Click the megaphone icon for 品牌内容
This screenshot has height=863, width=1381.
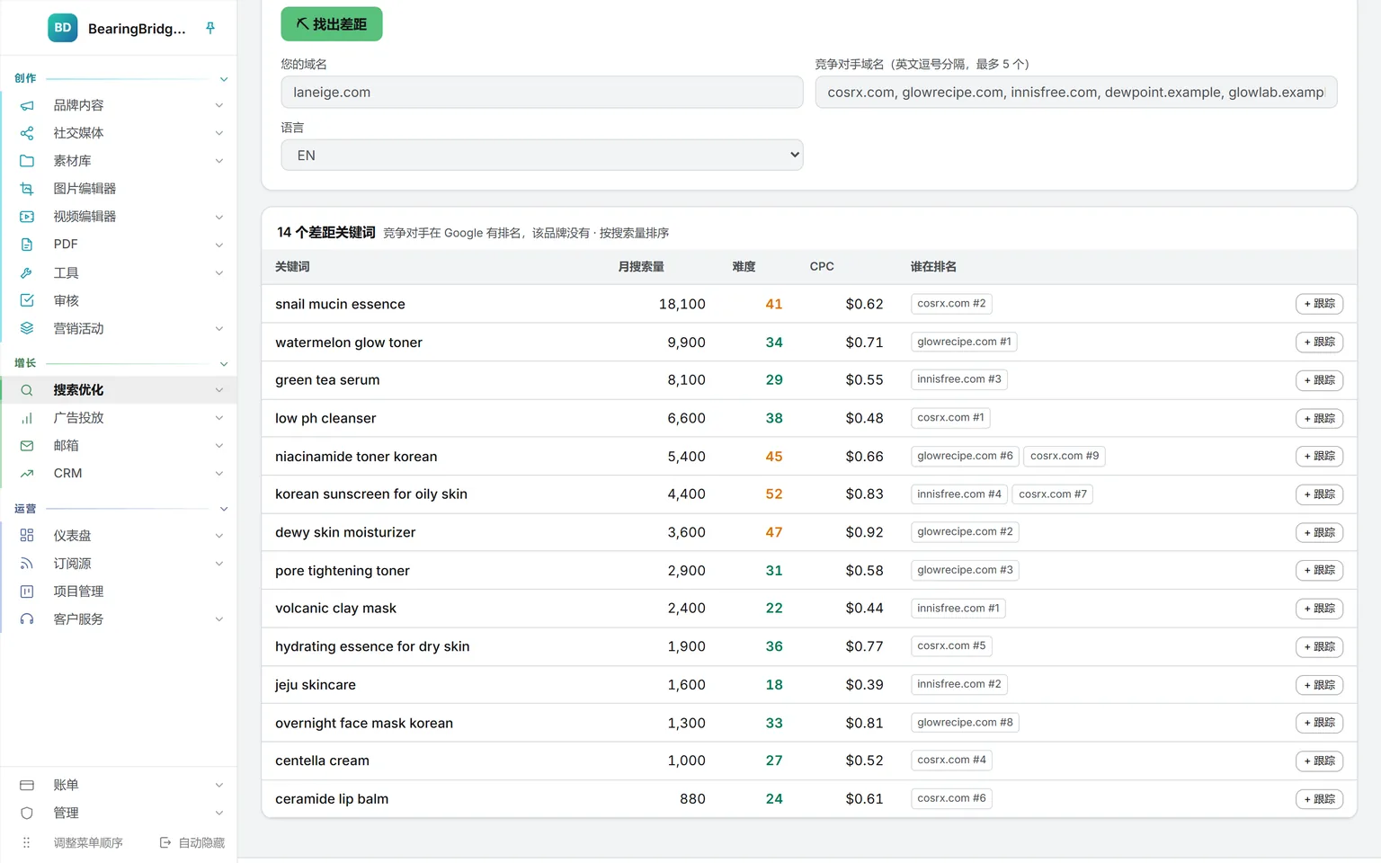click(27, 105)
